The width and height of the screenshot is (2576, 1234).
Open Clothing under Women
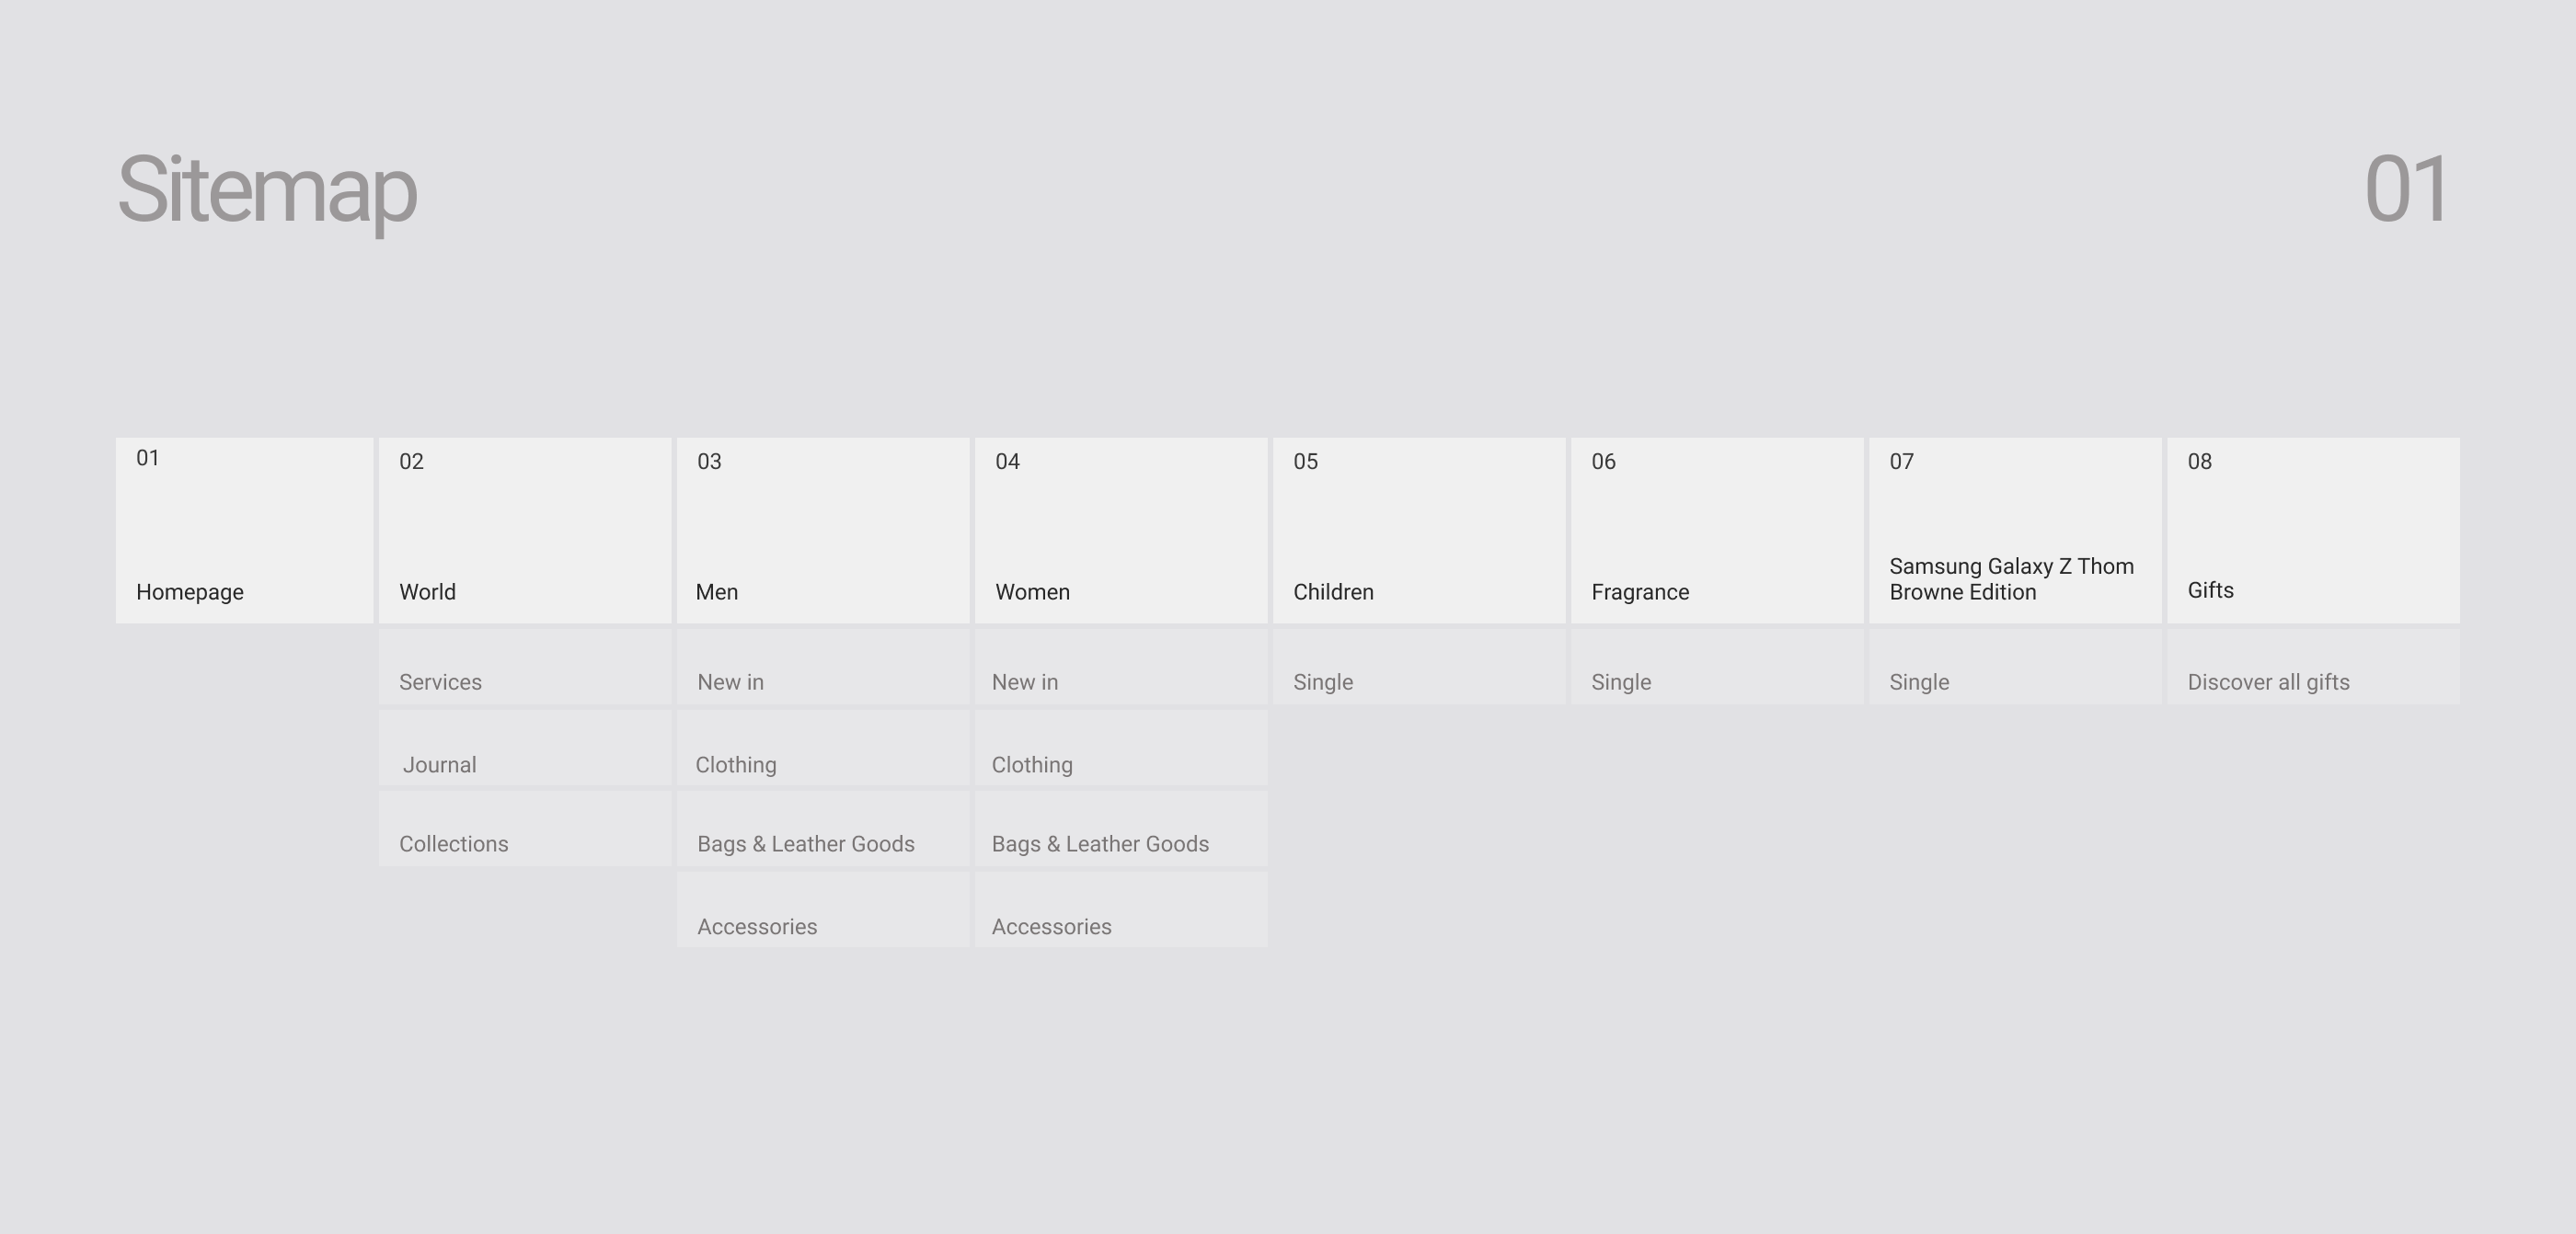[x=1120, y=749]
